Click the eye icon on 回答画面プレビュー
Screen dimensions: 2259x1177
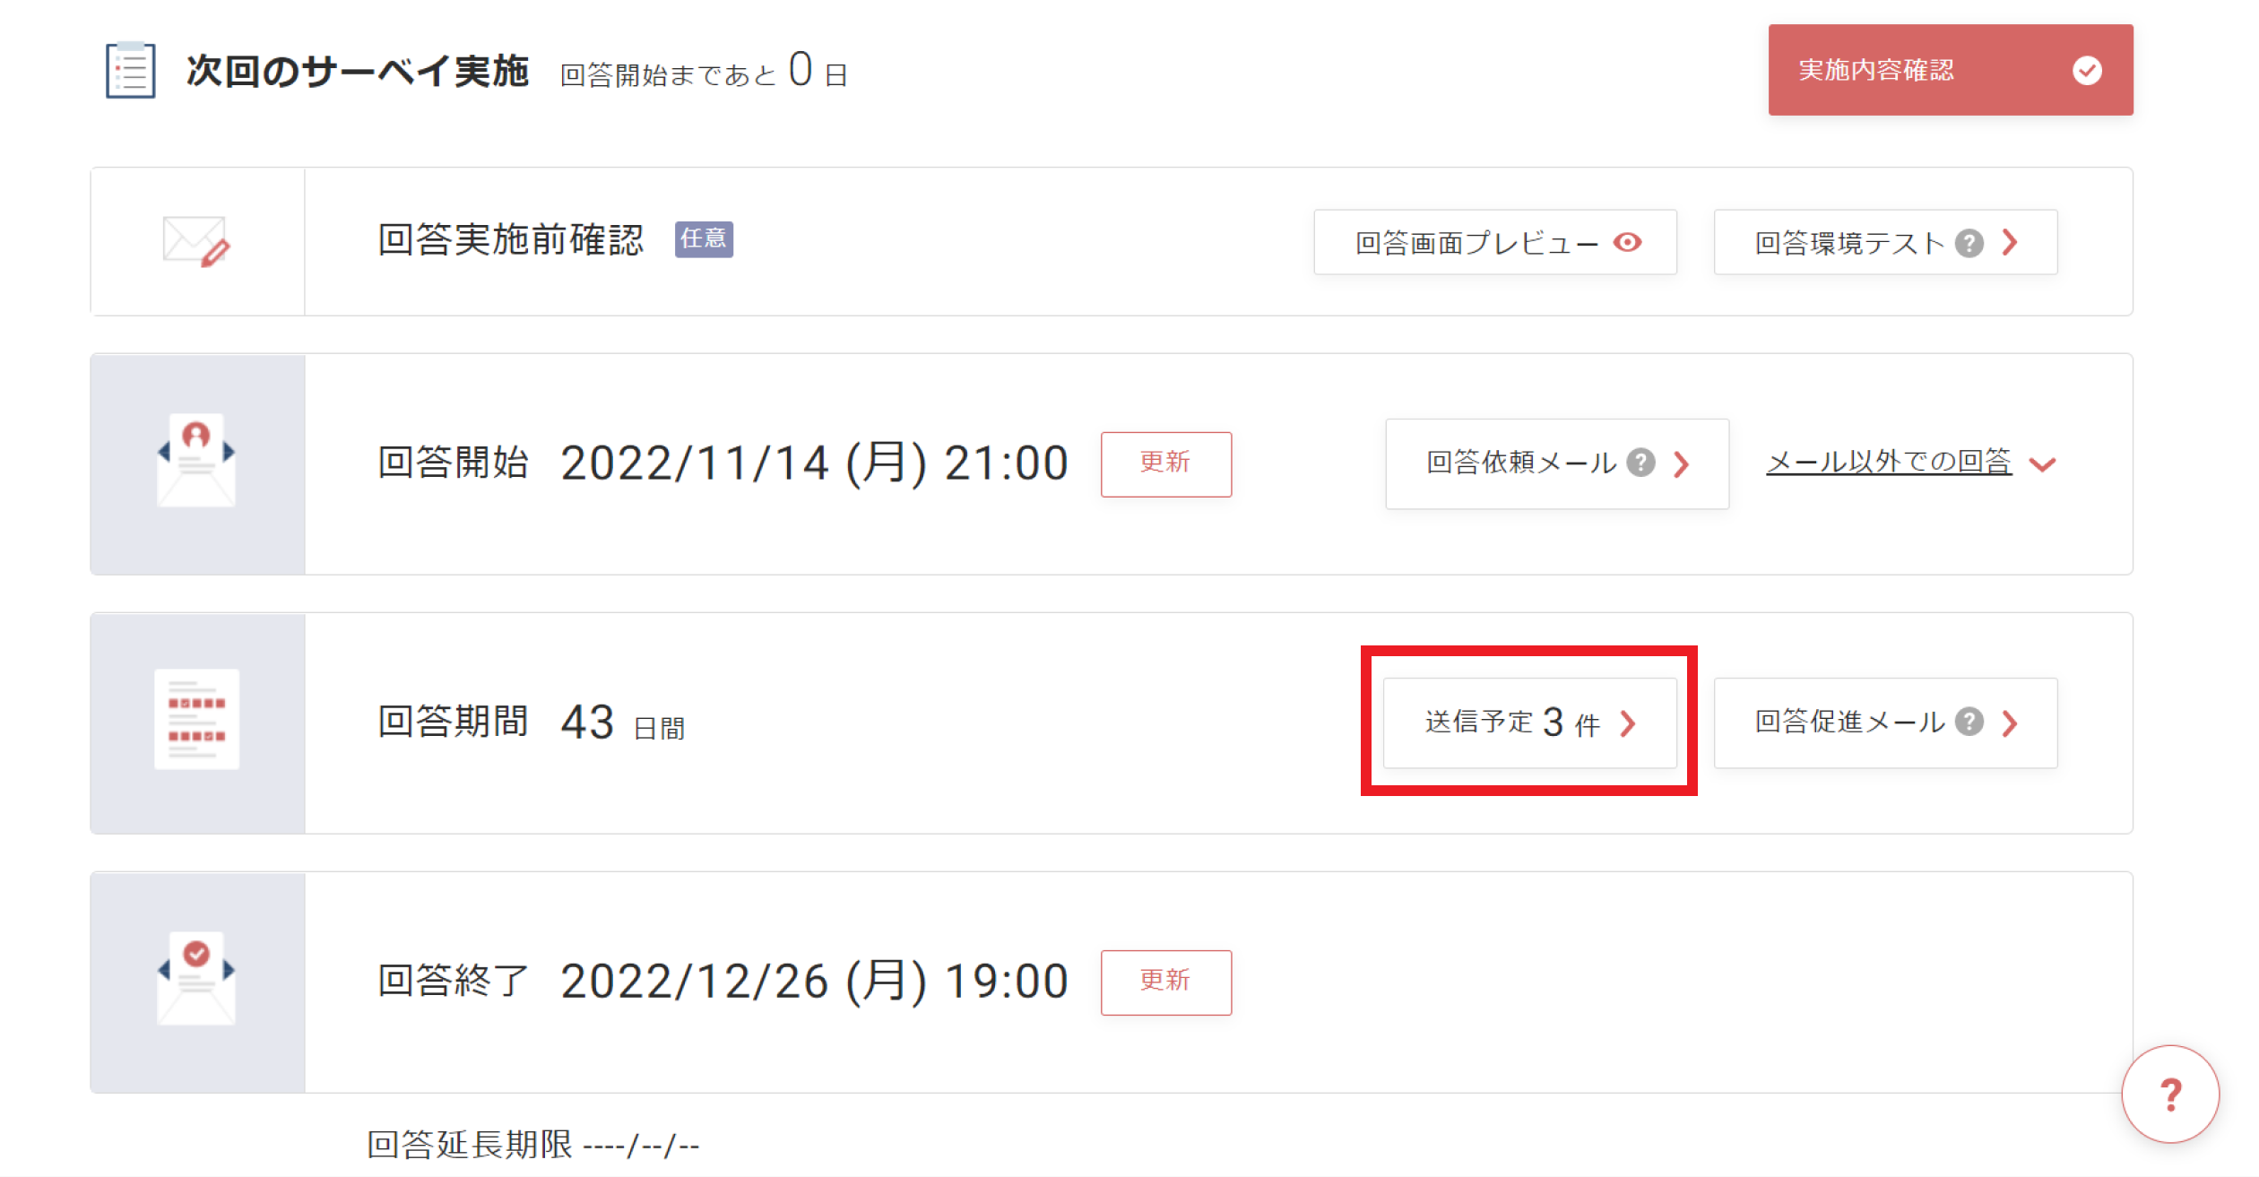click(x=1627, y=242)
